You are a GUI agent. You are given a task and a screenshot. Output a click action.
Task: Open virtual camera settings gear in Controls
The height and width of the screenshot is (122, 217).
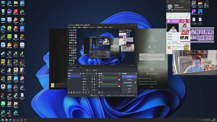point(135,83)
